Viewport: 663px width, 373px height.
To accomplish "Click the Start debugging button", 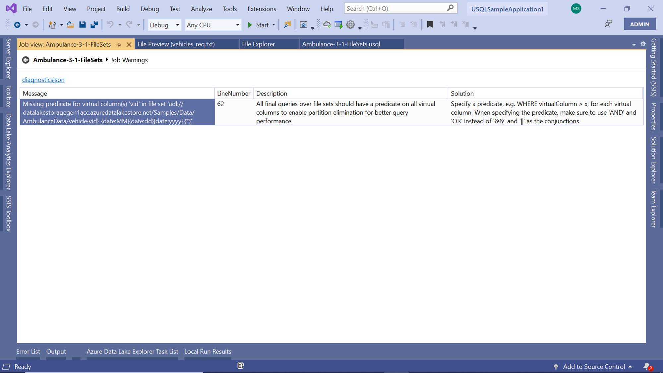I will [x=258, y=25].
